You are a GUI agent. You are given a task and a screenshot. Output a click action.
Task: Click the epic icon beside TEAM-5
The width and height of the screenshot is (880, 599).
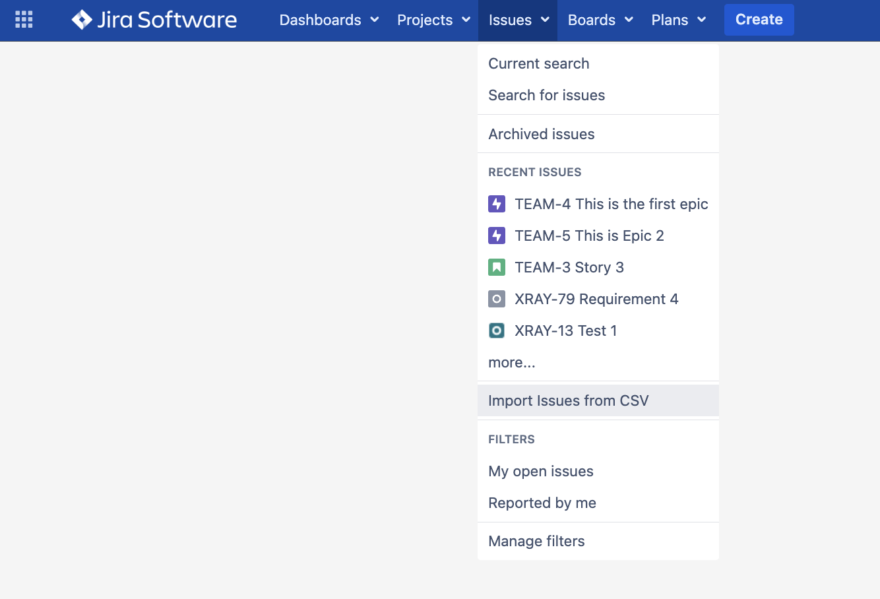point(497,236)
